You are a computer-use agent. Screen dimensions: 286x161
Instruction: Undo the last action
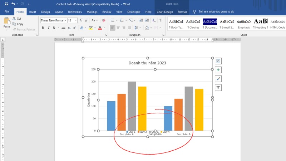(x=13, y=4)
